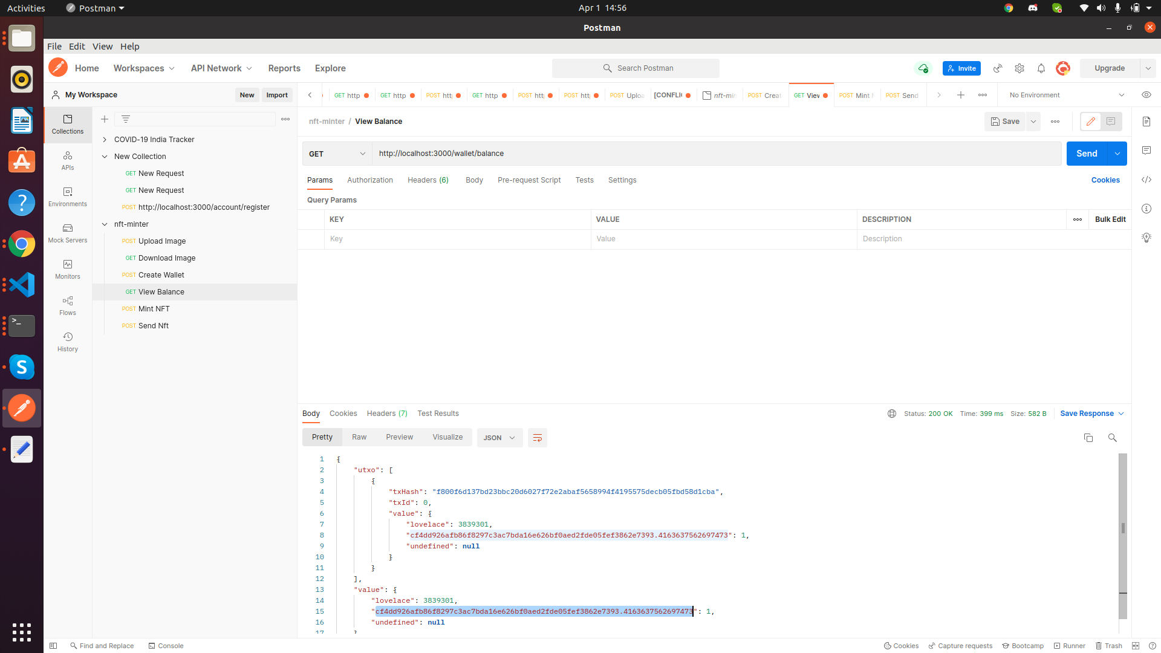Add a new request tab
1161x653 pixels.
click(961, 95)
